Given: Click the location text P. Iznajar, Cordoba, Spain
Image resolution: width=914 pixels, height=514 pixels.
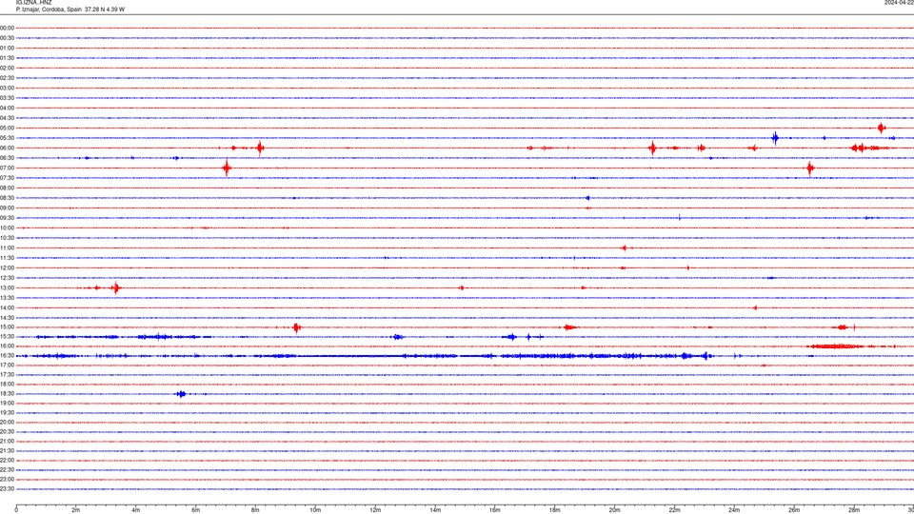Looking at the screenshot, I should [49, 10].
